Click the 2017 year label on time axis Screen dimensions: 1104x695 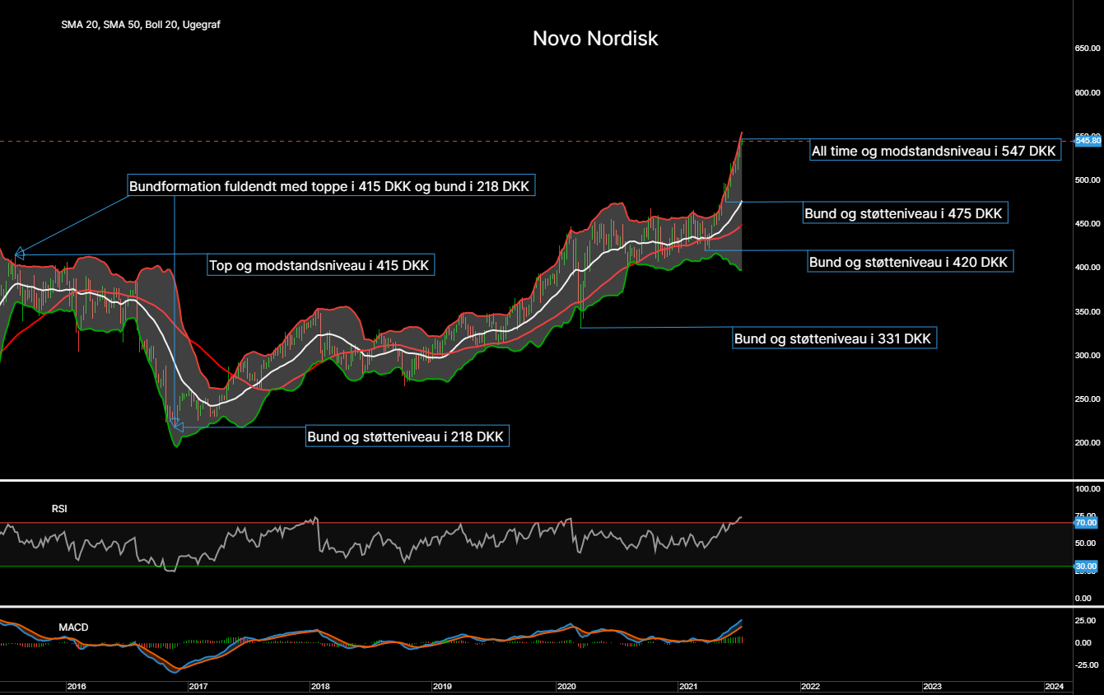tap(198, 686)
